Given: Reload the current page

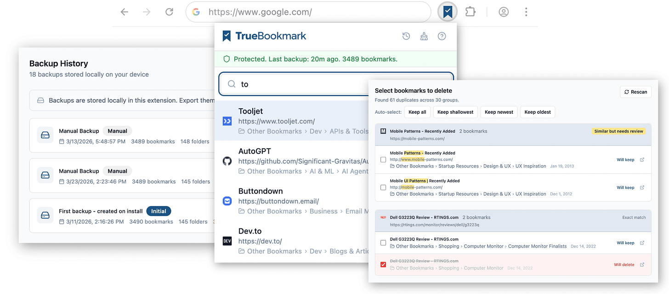Looking at the screenshot, I should tap(169, 11).
